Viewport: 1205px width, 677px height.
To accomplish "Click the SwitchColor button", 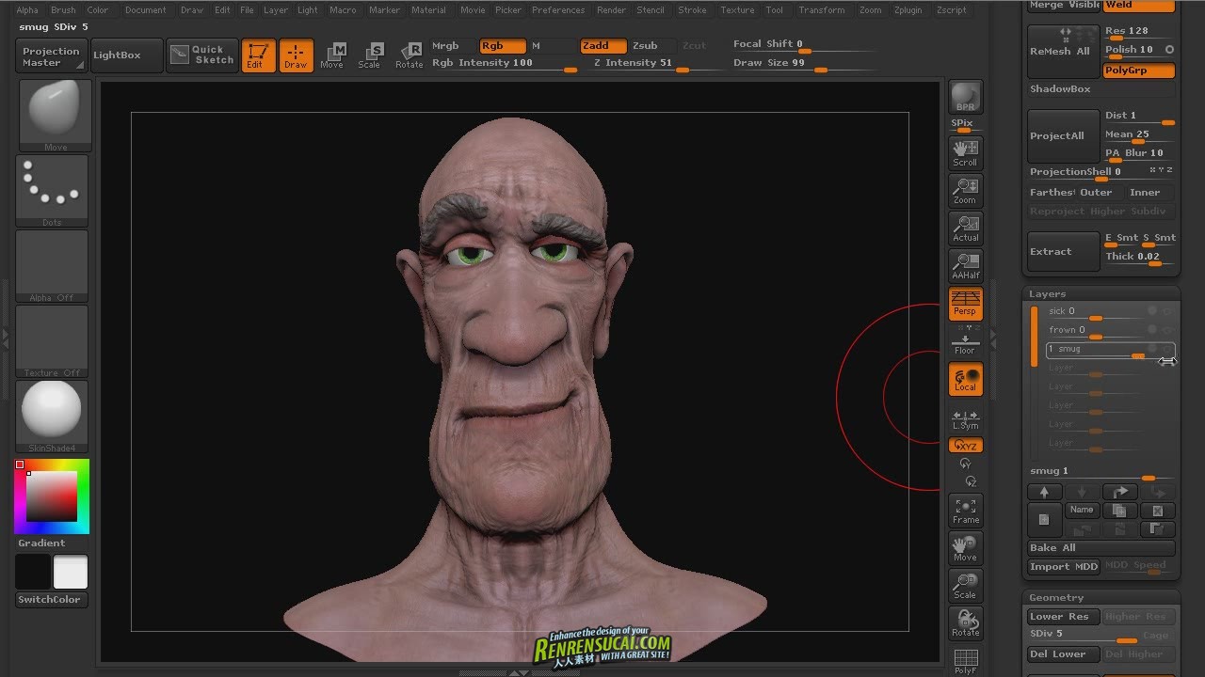I will click(50, 599).
